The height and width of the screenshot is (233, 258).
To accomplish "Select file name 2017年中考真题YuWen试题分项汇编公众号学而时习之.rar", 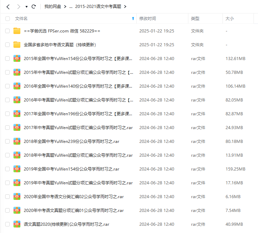I will (78, 128).
